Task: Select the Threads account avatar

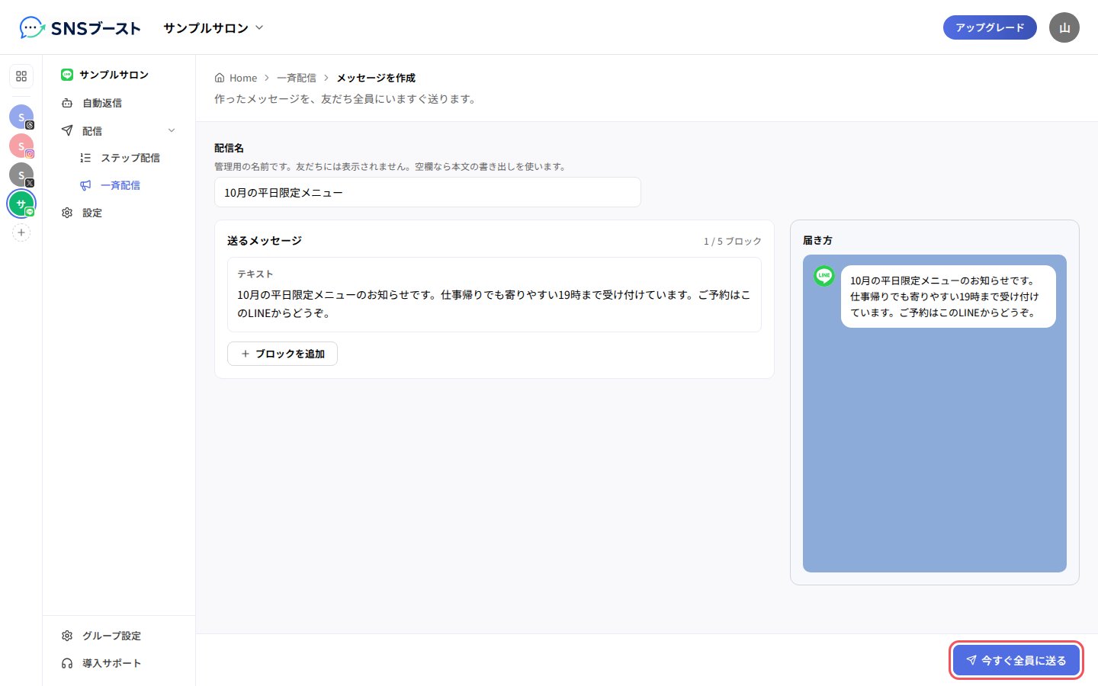Action: [21, 117]
